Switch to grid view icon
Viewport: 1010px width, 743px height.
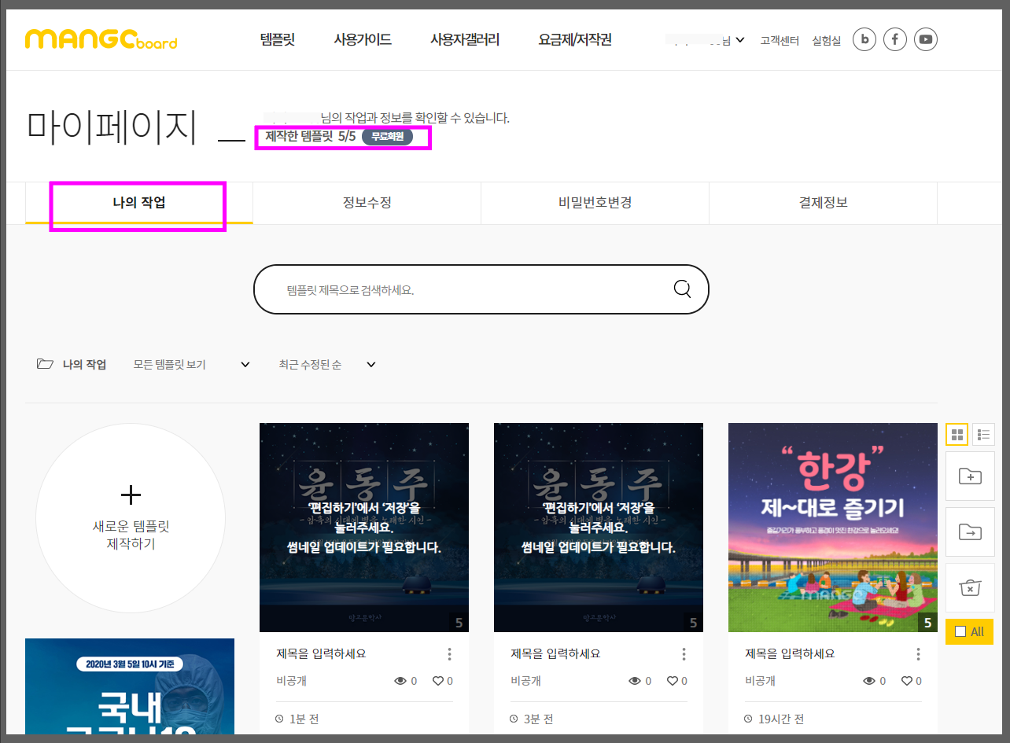point(957,434)
